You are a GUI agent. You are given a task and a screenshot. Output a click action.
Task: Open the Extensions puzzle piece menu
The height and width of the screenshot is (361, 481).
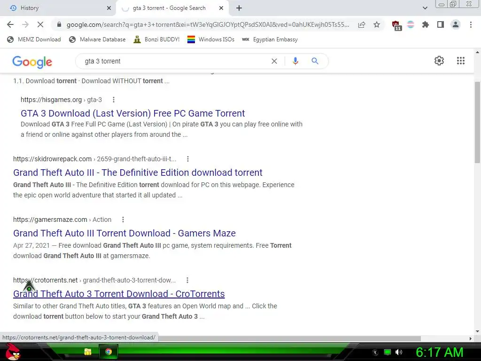[425, 24]
